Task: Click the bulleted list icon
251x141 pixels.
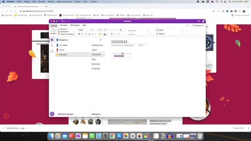Action: (100, 30)
